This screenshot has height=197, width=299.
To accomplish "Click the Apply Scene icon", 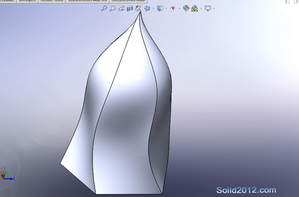I will (194, 8).
